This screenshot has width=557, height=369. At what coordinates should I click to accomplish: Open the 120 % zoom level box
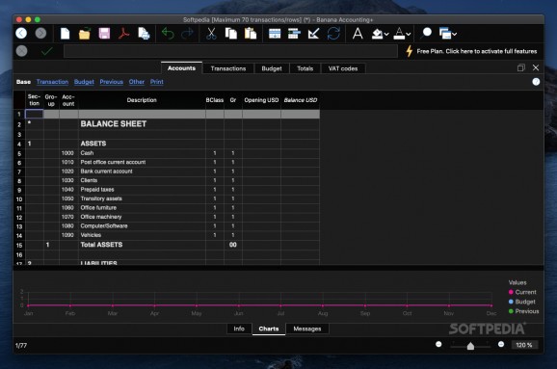524,345
